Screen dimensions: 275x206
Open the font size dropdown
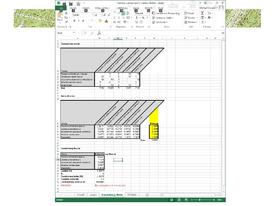(x=101, y=15)
